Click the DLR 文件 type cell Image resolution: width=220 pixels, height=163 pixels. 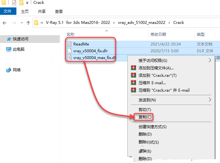point(205,51)
